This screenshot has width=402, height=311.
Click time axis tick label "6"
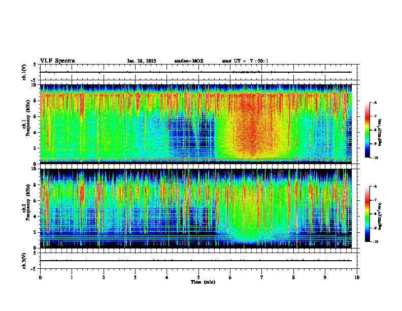230,277
